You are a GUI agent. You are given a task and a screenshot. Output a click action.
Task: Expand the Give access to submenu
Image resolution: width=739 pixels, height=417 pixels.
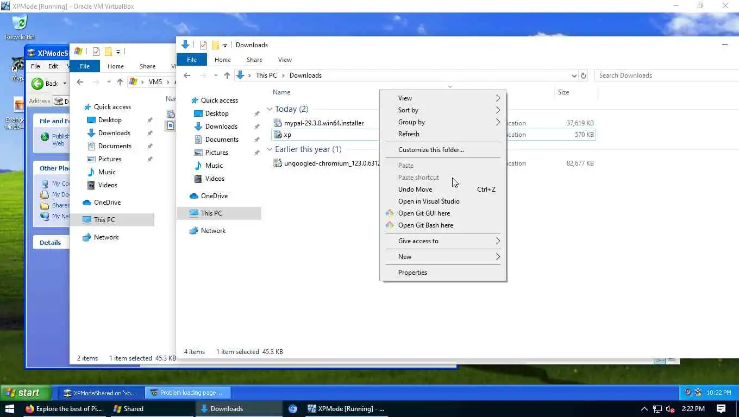tap(443, 241)
